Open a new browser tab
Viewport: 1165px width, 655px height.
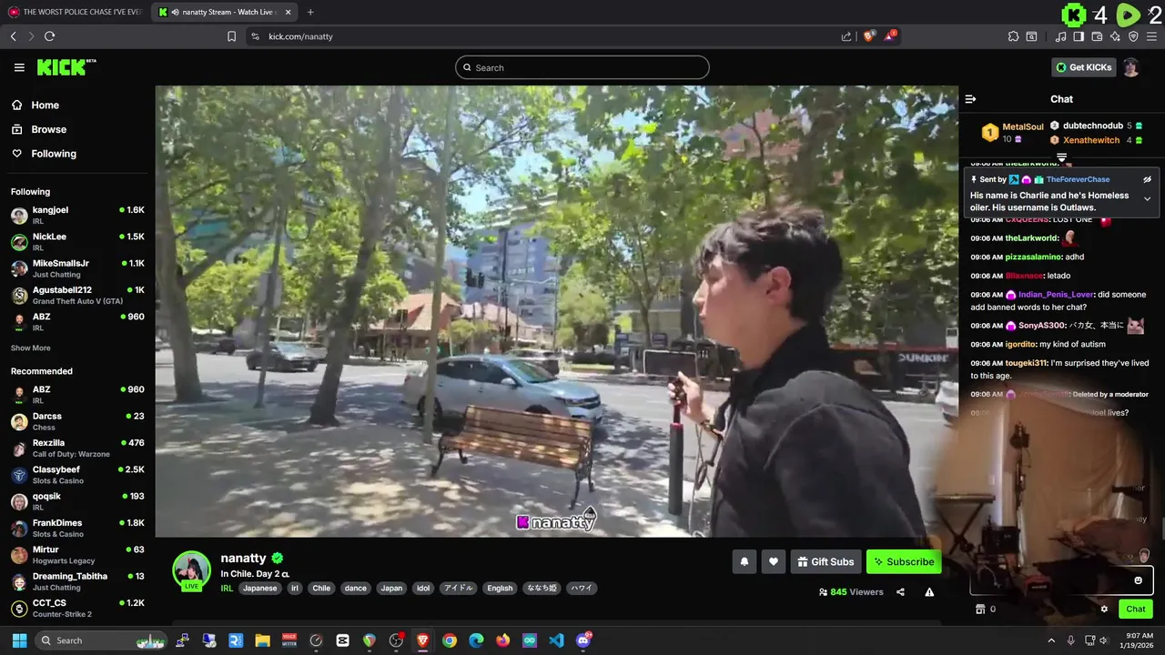pos(310,12)
